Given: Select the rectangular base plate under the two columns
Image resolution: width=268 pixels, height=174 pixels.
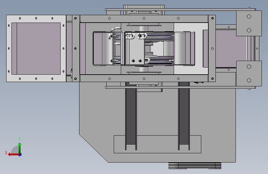Looking at the screenshot, I should [157, 144].
